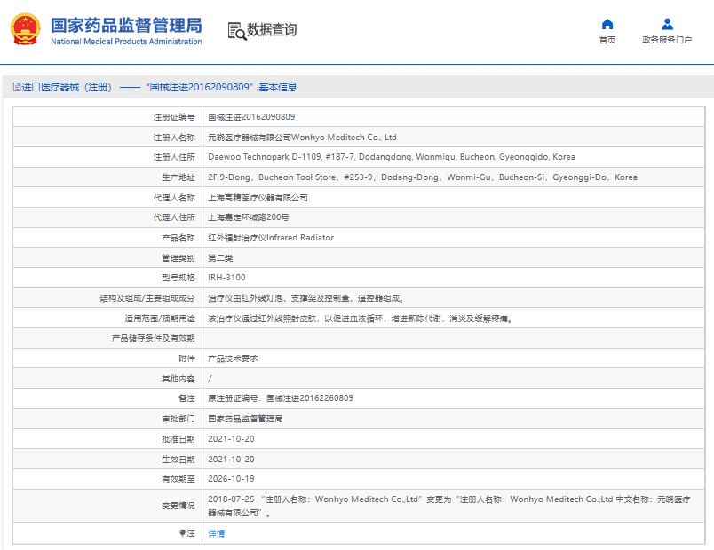Click the document icon beside 进口医疗器械

click(x=17, y=87)
